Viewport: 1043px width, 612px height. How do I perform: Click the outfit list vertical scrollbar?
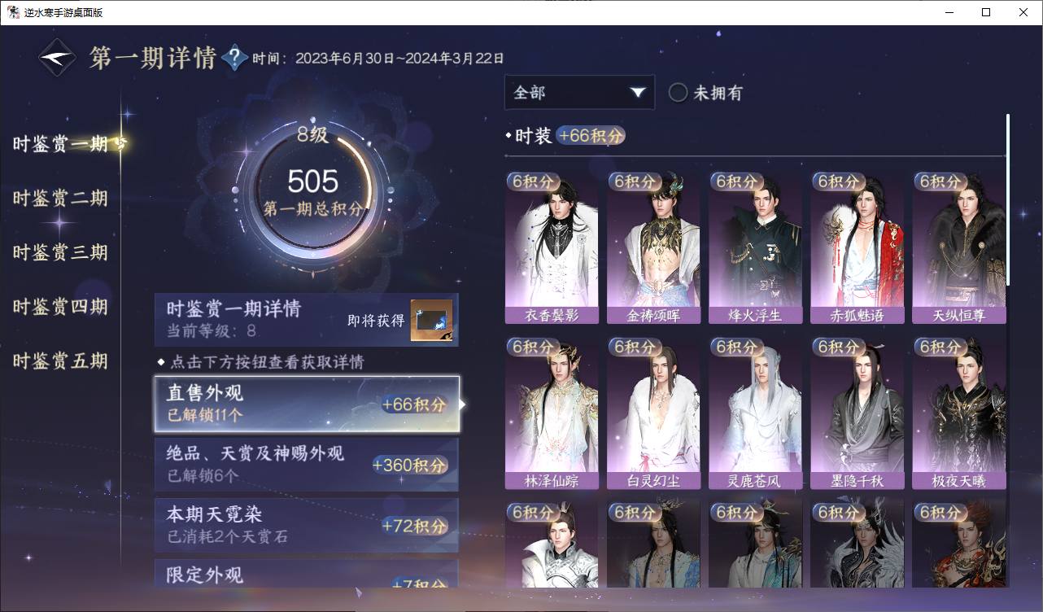(x=1008, y=199)
